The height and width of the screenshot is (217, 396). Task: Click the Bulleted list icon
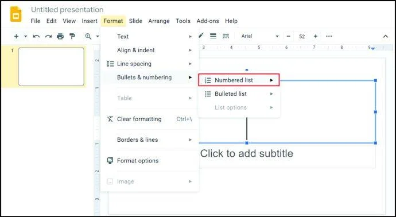(208, 94)
